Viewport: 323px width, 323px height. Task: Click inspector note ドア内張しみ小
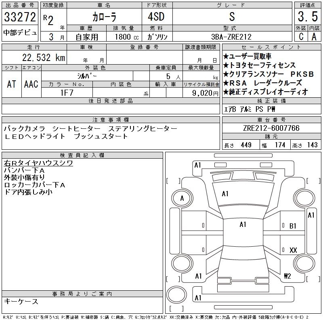coord(28,192)
